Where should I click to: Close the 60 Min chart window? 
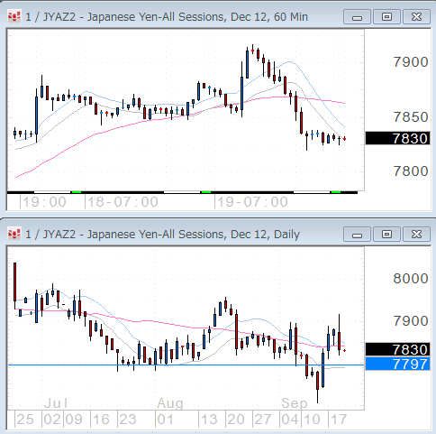click(x=416, y=17)
